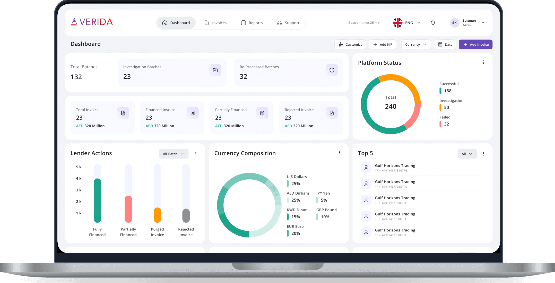This screenshot has width=555, height=283.
Task: Click the Successful green legend swatch
Action: pos(440,91)
